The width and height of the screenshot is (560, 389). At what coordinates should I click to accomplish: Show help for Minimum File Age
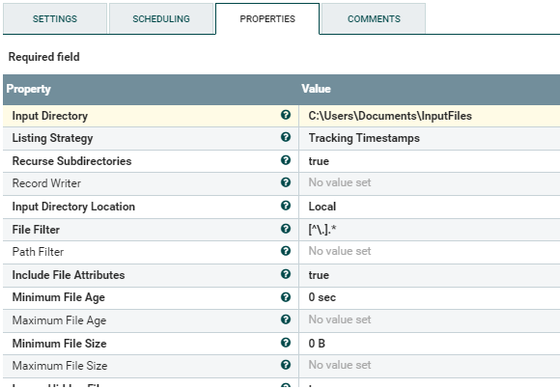tap(286, 297)
